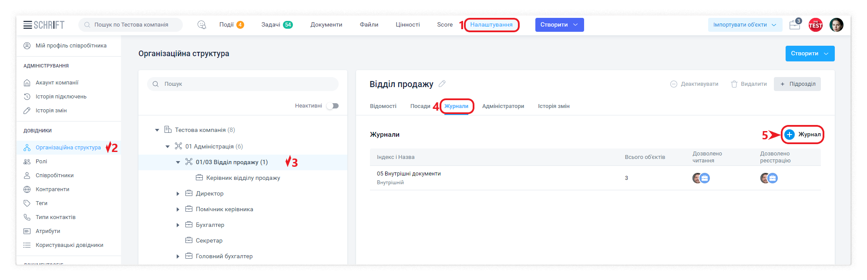
Task: Open the blue Створити dropdown in top bar
Action: pyautogui.click(x=559, y=25)
